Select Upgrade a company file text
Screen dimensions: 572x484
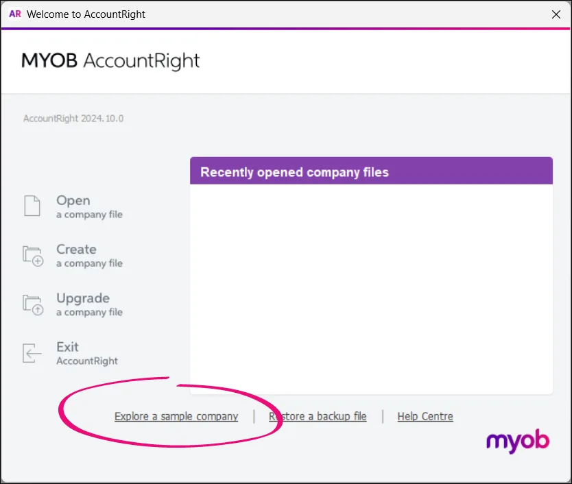point(89,304)
